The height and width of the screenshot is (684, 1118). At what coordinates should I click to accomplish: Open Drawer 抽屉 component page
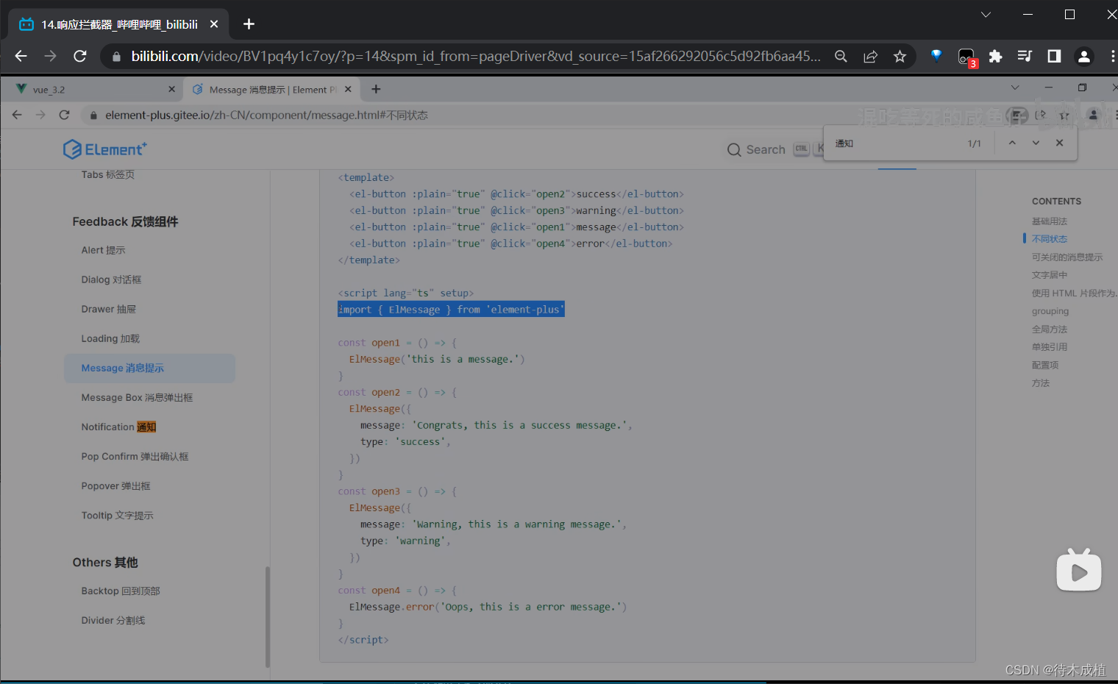click(108, 309)
